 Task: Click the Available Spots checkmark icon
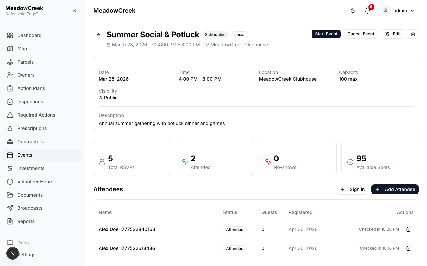[350, 162]
